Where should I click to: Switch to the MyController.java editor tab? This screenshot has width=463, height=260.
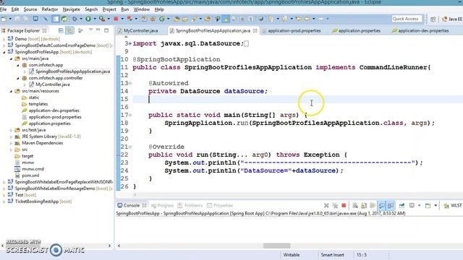(x=141, y=30)
